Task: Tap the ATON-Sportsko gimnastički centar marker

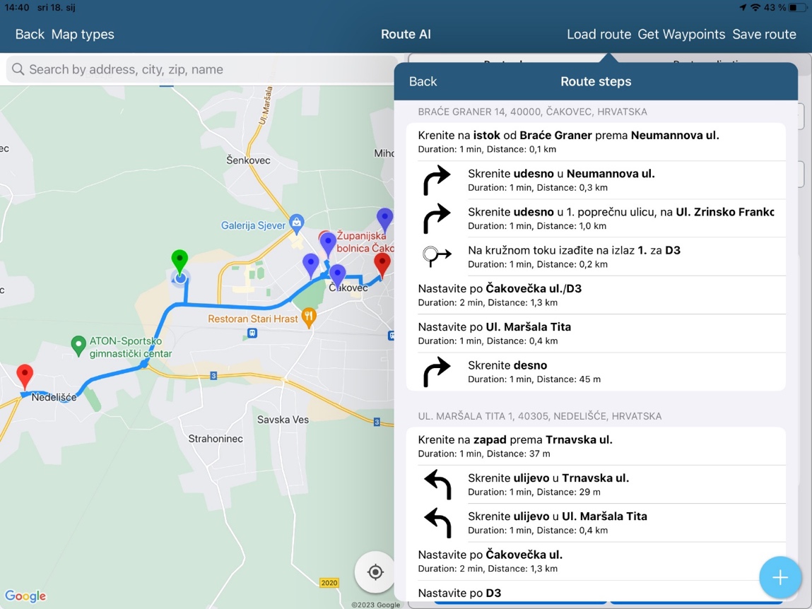Action: [78, 345]
